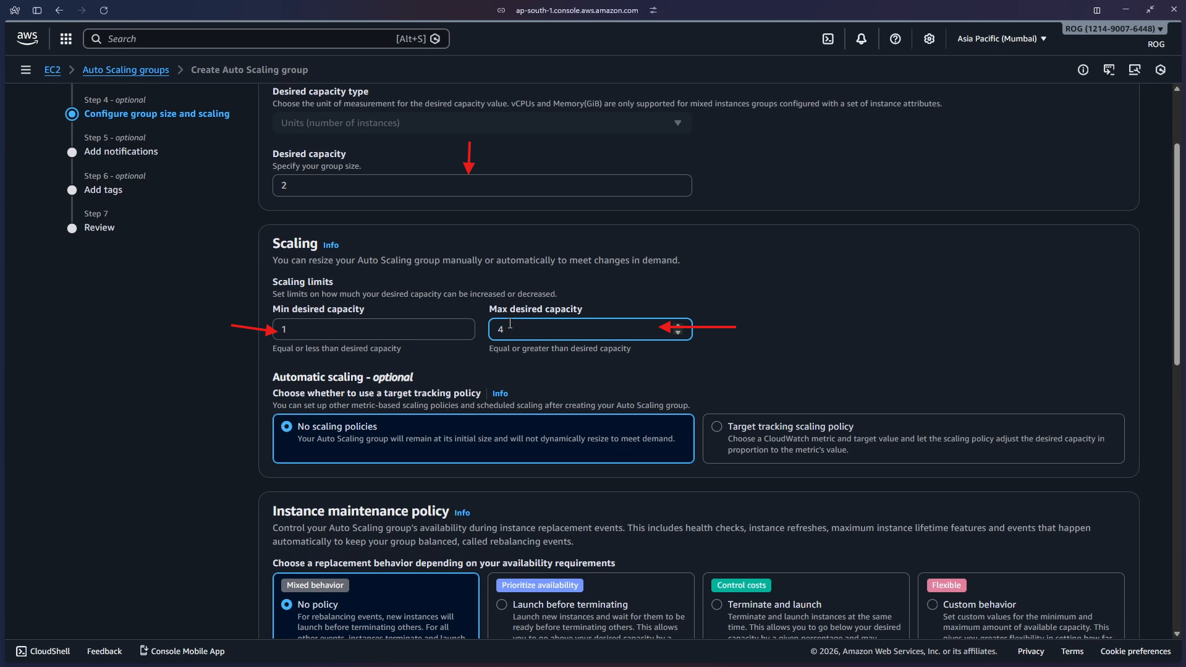Jump to the Add tags step
The width and height of the screenshot is (1186, 667).
[x=104, y=190]
